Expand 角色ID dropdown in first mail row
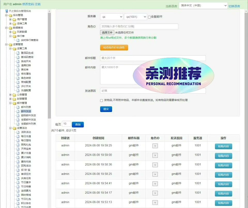248x208 pixels. pos(155,146)
